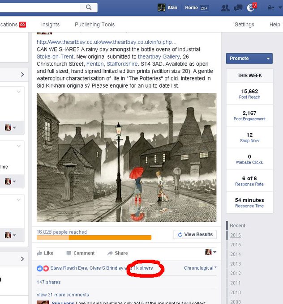Open Sue Lyons commenter profile link
This screenshot has width=283, height=304.
pyautogui.click(x=63, y=303)
